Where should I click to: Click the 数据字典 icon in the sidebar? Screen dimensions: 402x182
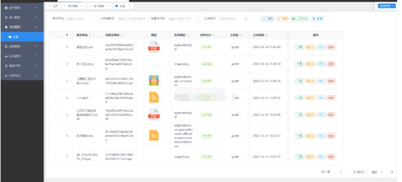pos(6,66)
